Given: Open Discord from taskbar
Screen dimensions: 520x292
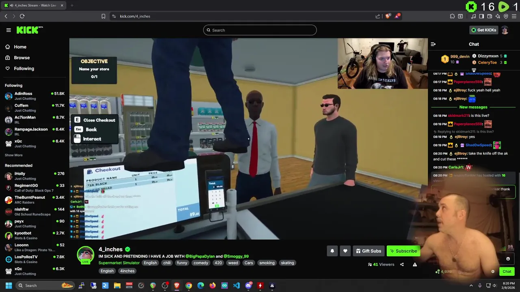Looking at the screenshot, I should click(x=248, y=286).
